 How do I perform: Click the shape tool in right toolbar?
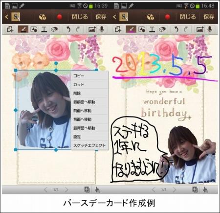pyautogui.click(x=142, y=29)
